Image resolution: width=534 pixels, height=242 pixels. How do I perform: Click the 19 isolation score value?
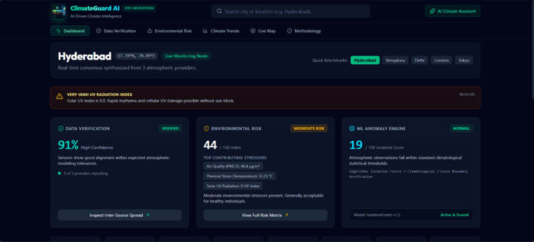[356, 145]
